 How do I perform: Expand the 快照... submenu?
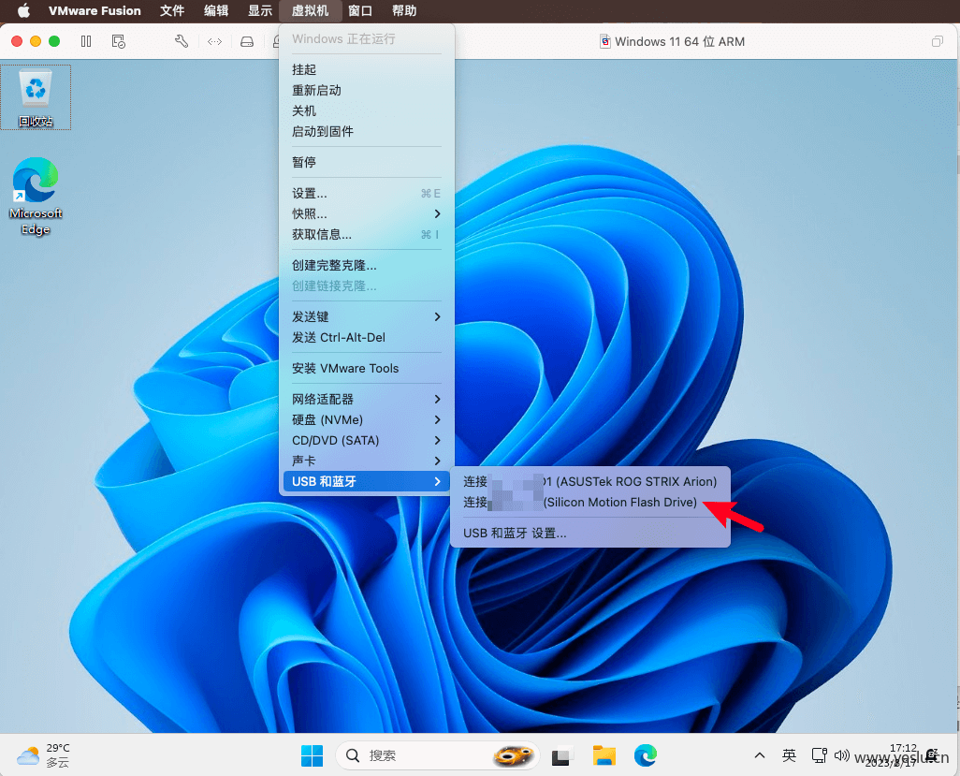tap(366, 213)
